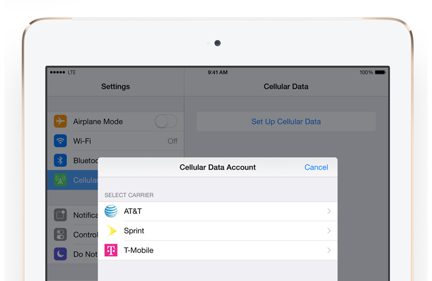
Task: Tap the LTE network indicator
Action: click(x=72, y=73)
